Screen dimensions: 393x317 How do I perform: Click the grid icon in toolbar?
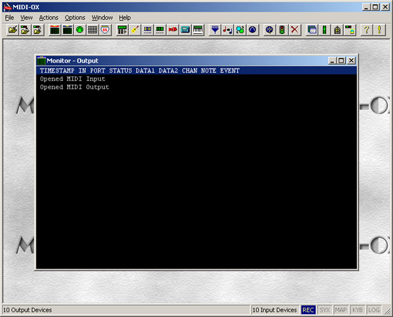pyautogui.click(x=92, y=30)
